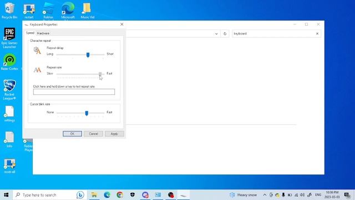Switch to the Hardware tab
Screen dimensions: 355x200
pyautogui.click(x=43, y=33)
